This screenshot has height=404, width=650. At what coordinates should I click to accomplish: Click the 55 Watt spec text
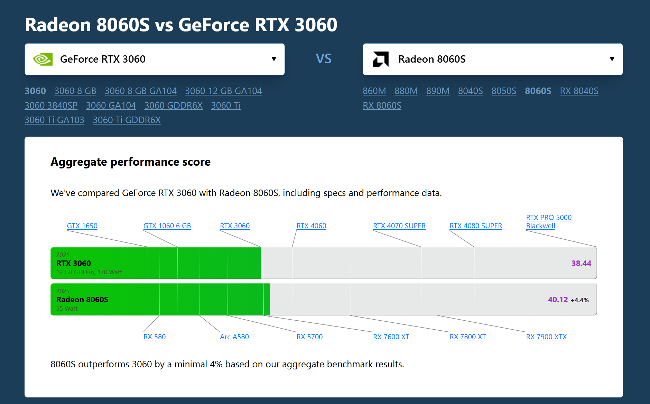click(67, 309)
